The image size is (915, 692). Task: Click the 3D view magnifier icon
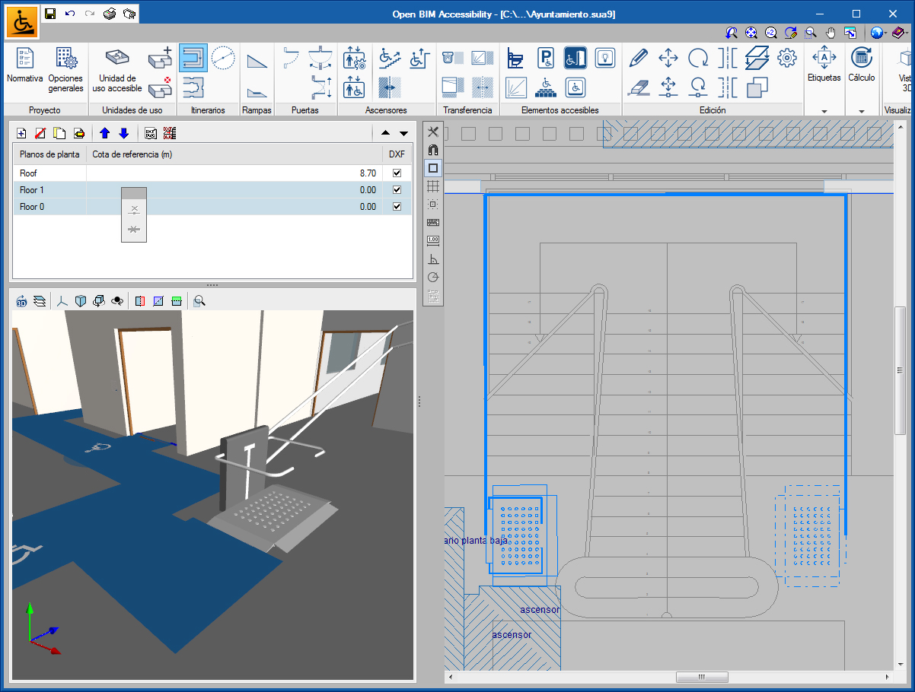click(x=199, y=301)
